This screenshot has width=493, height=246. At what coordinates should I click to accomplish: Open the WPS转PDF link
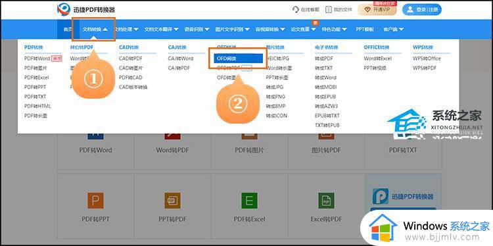(425, 68)
